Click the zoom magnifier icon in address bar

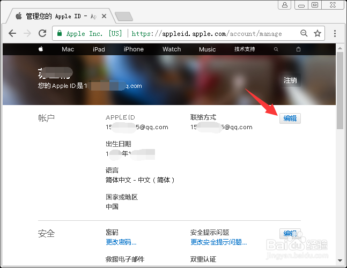(x=304, y=33)
